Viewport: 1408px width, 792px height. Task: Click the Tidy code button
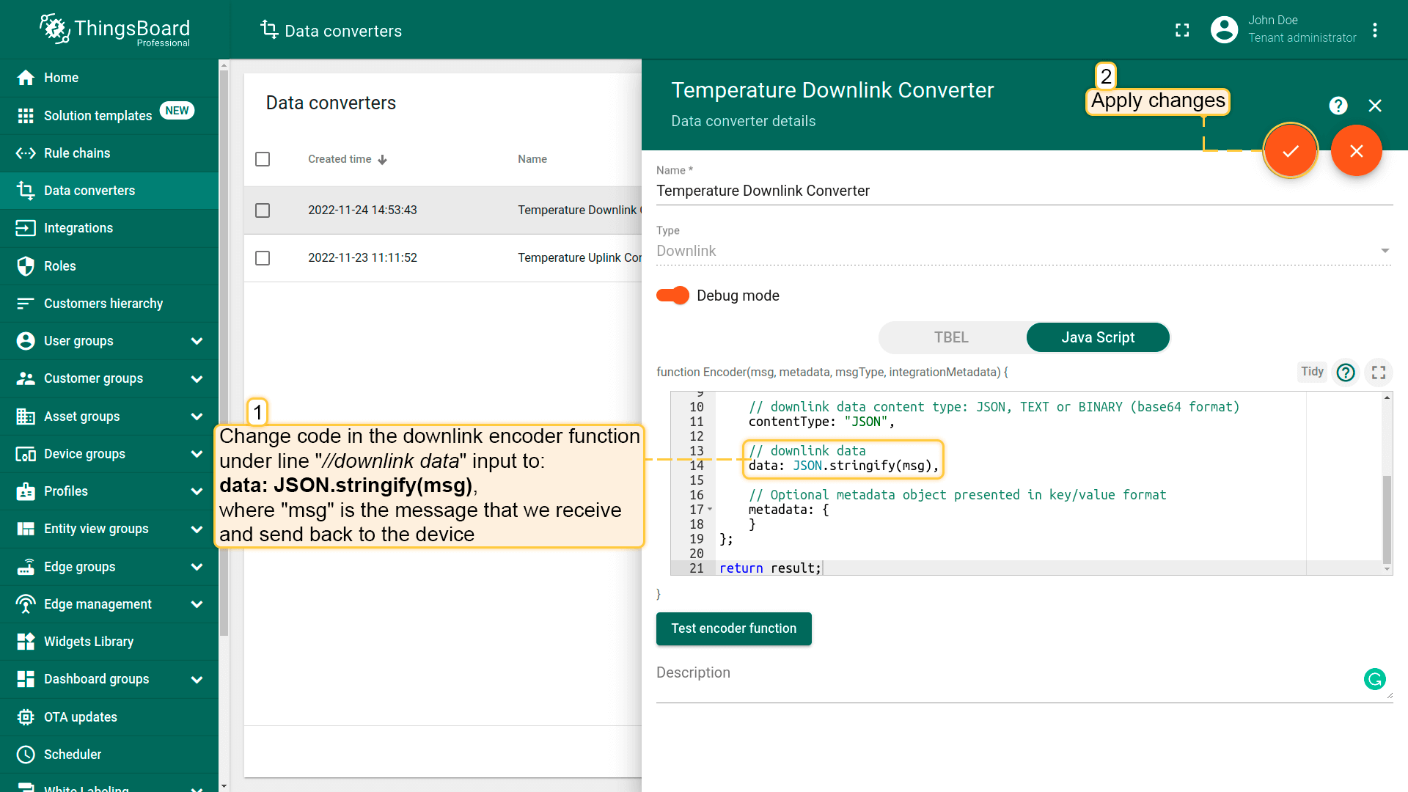(x=1312, y=372)
